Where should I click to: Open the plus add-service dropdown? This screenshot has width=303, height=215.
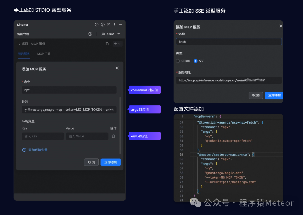pyautogui.click(x=117, y=44)
